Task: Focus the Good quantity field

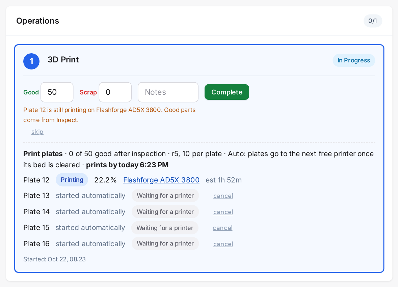Action: coord(57,92)
